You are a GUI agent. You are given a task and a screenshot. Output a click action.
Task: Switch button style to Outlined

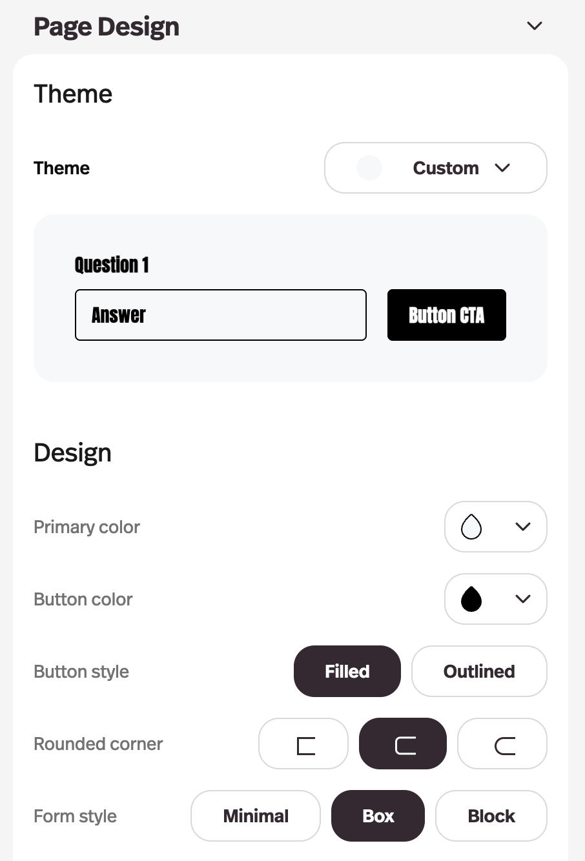(x=479, y=671)
